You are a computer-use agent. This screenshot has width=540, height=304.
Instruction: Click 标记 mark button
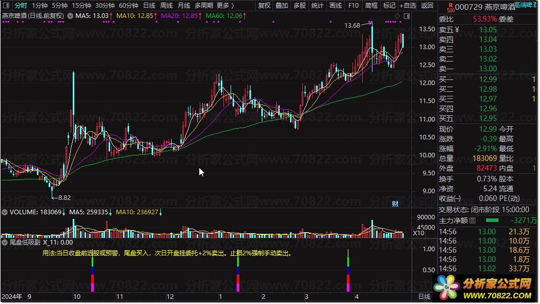pos(389,6)
